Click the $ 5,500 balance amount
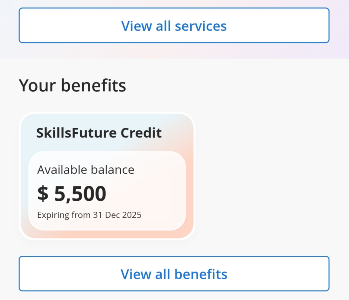The width and height of the screenshot is (349, 300). [x=72, y=194]
